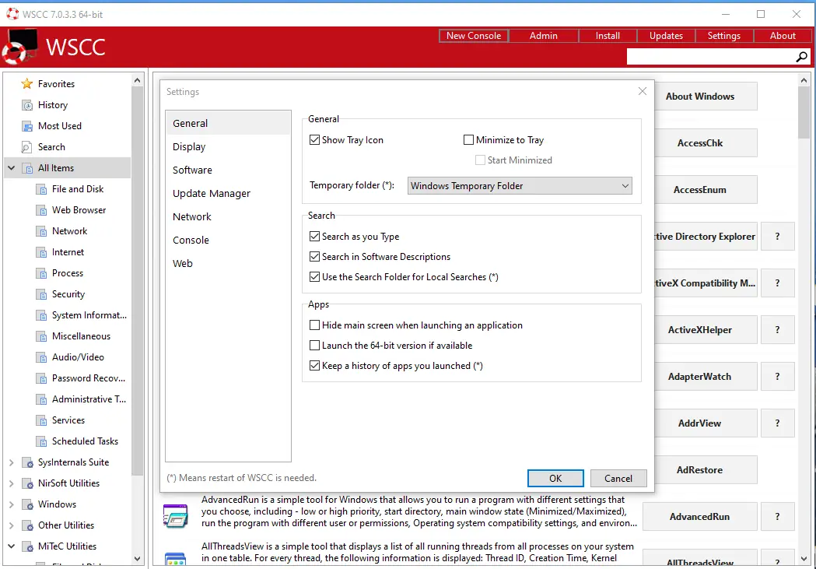The height and width of the screenshot is (569, 816).
Task: Collapse the All Items tree node
Action: coord(12,168)
